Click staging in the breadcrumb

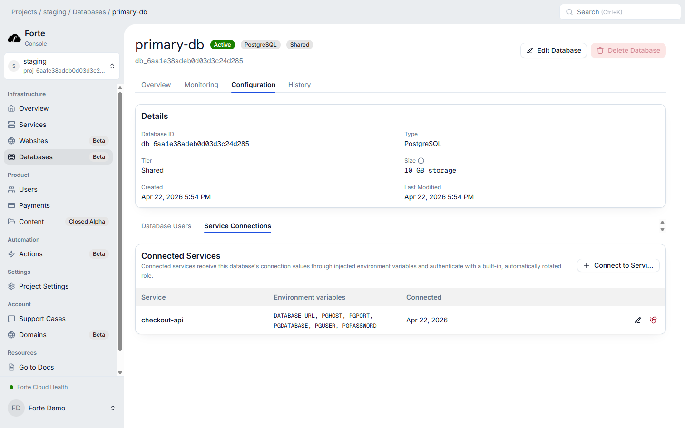click(55, 12)
